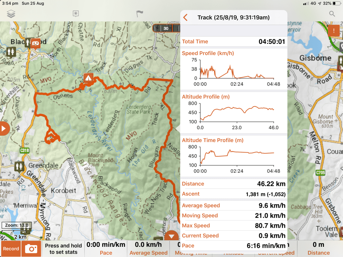Select the Average Speed stat in bottom bar
The height and width of the screenshot is (257, 343).
point(148,249)
